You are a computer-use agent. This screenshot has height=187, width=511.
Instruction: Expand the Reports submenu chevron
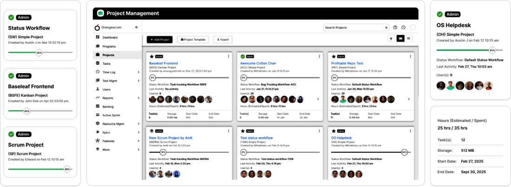click(x=138, y=98)
